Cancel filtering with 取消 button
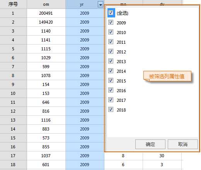Image resolution: width=201 pixels, height=170 pixels. pos(183,144)
